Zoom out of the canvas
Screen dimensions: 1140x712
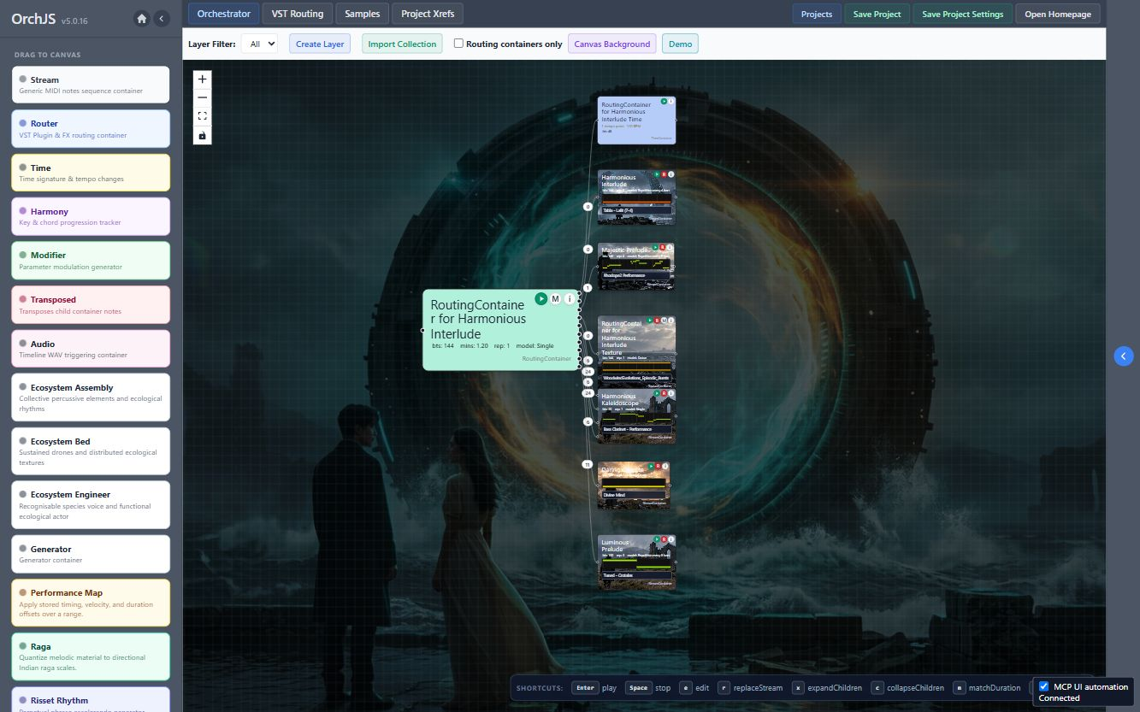202,97
